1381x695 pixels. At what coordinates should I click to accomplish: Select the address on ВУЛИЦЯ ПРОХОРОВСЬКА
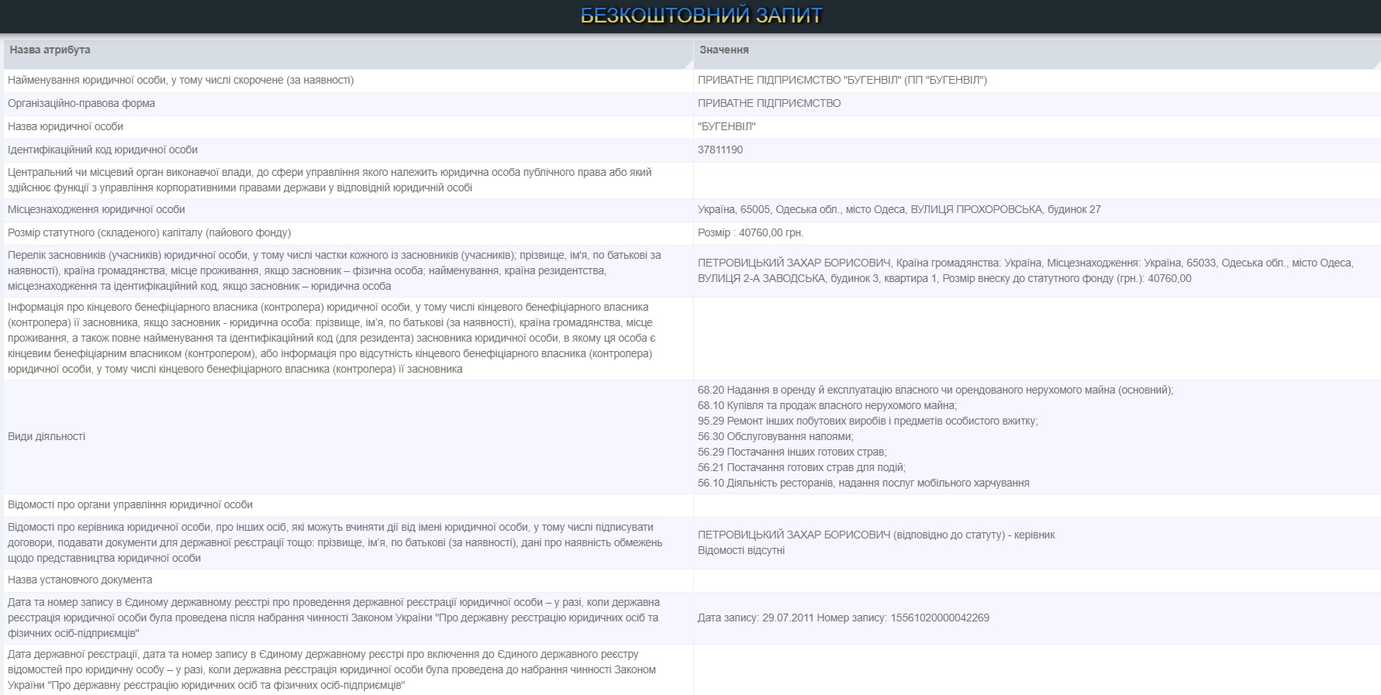coord(899,209)
